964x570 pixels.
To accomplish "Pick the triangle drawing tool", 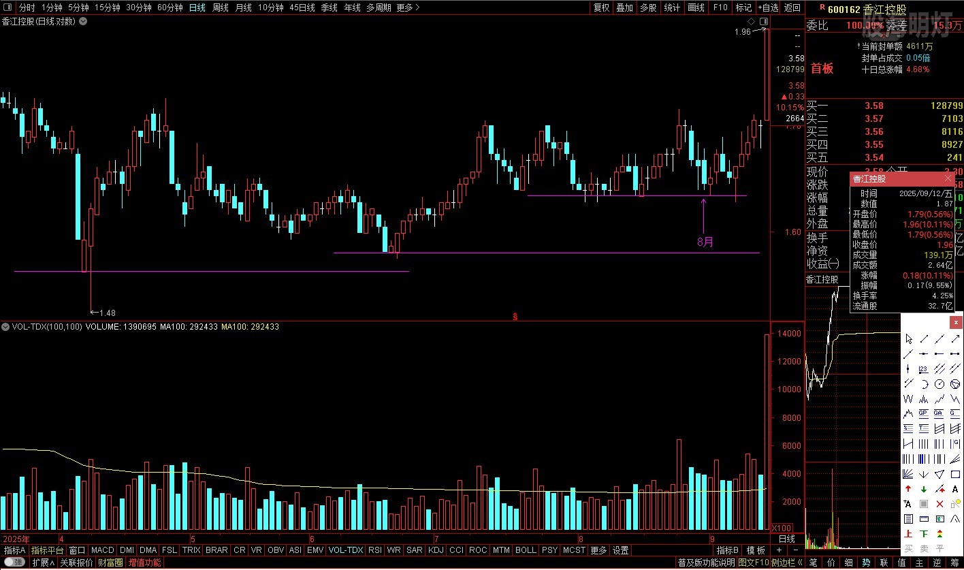I will pos(939,474).
